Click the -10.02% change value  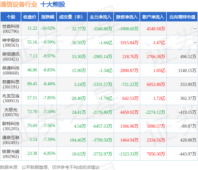[48, 28]
